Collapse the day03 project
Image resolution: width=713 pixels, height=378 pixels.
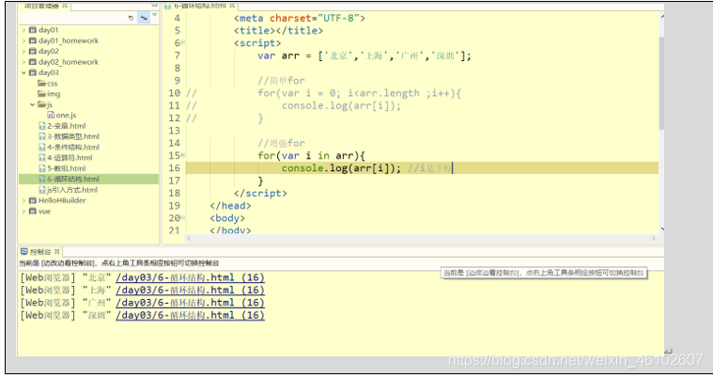coord(23,72)
